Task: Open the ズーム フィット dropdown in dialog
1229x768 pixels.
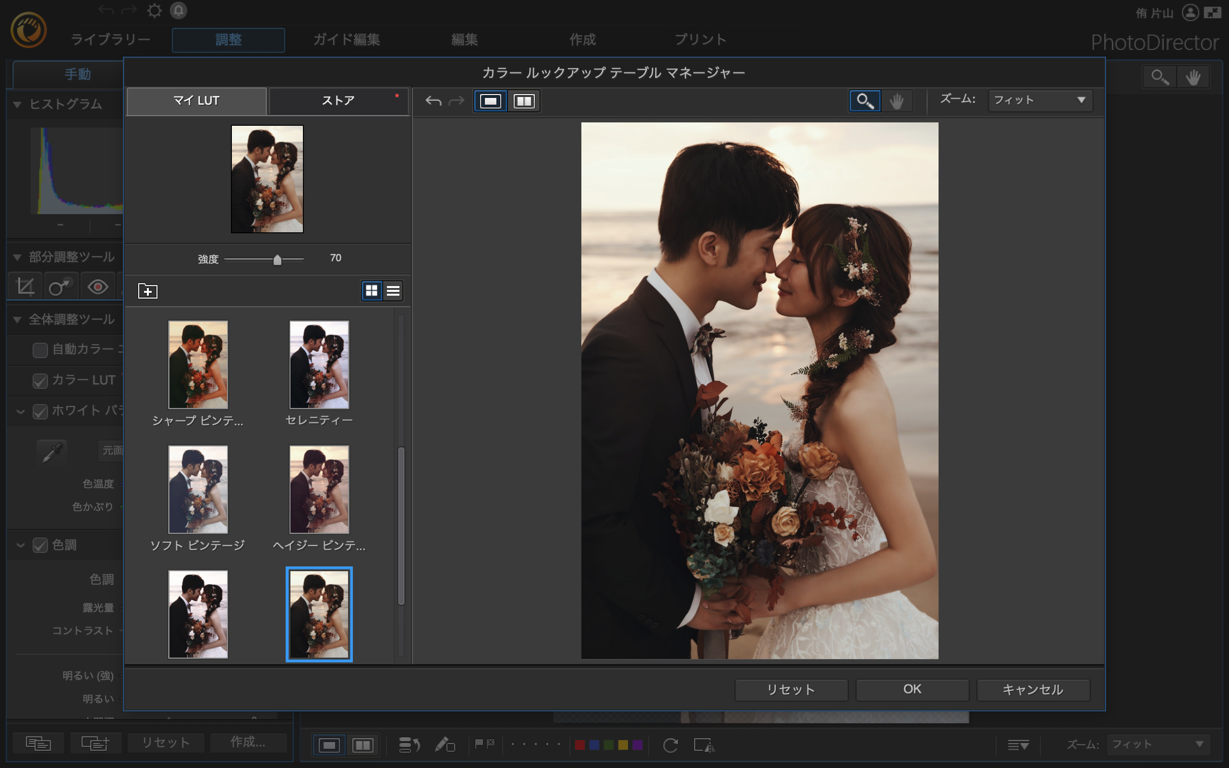Action: 1039,100
